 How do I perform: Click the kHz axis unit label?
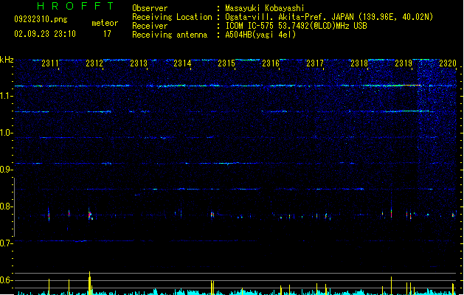[7, 60]
